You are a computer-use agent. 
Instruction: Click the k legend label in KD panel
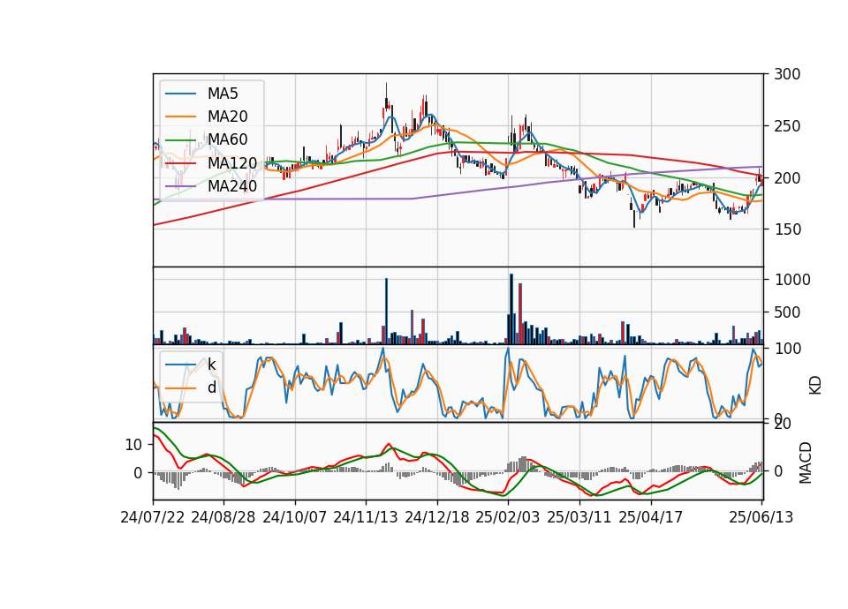pos(211,365)
